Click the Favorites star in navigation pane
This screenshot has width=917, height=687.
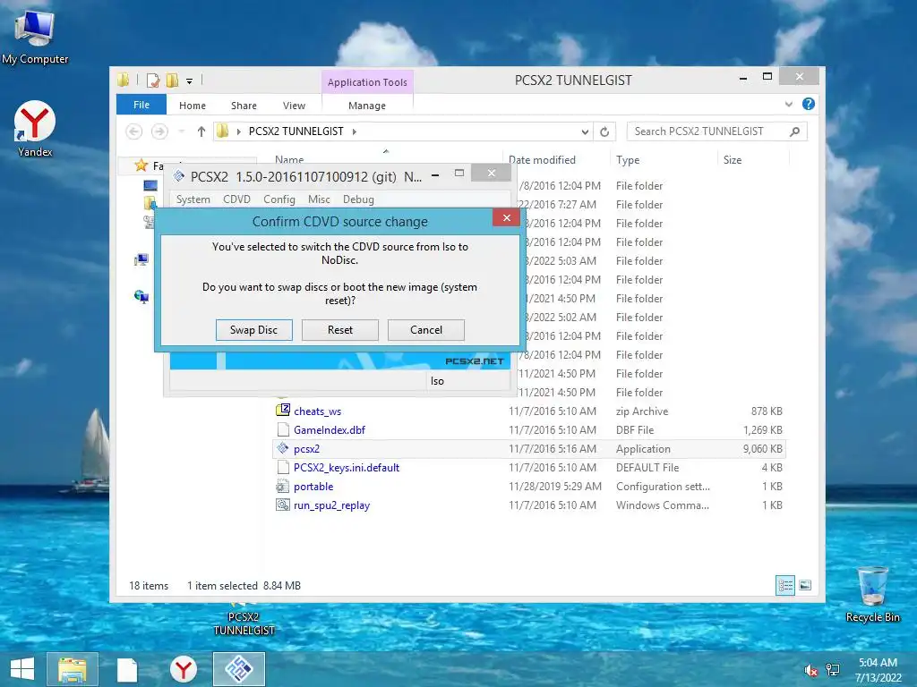click(141, 165)
